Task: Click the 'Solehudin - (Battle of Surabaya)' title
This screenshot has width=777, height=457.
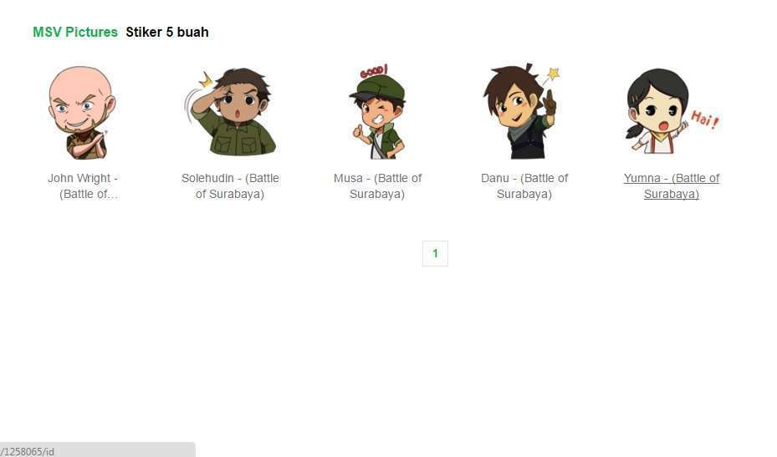Action: coord(230,185)
